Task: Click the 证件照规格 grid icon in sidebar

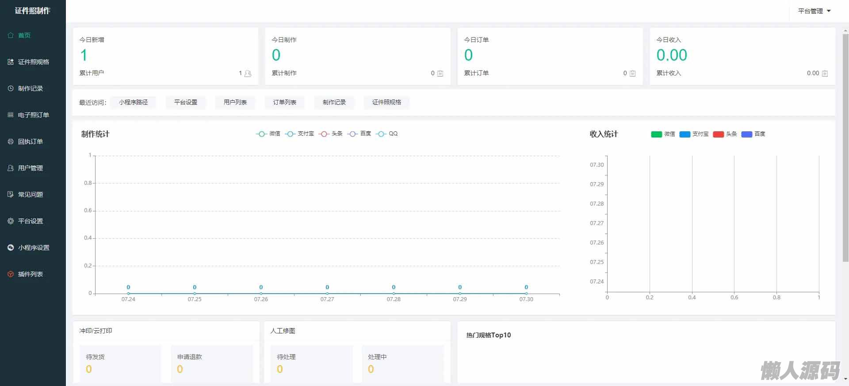Action: [11, 62]
